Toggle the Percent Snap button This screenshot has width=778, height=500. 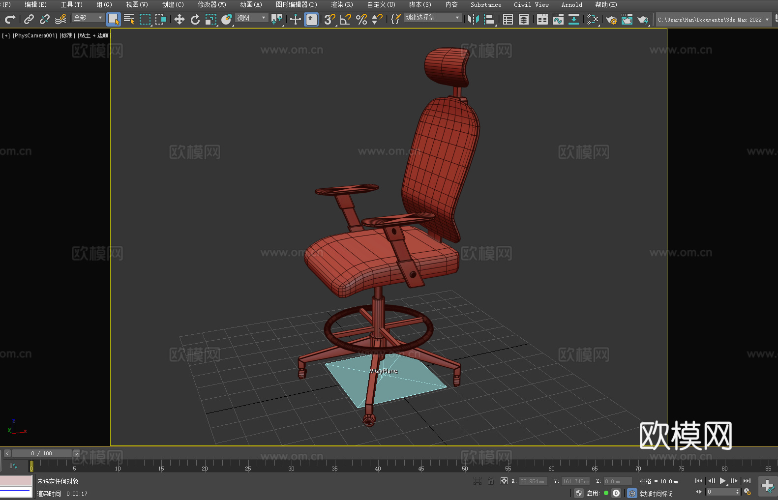click(361, 19)
